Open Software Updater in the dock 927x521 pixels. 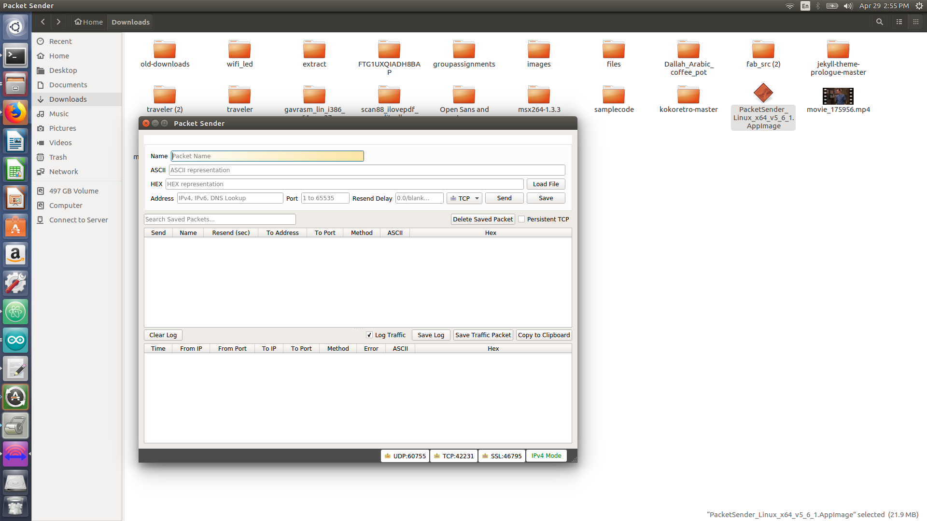click(15, 398)
